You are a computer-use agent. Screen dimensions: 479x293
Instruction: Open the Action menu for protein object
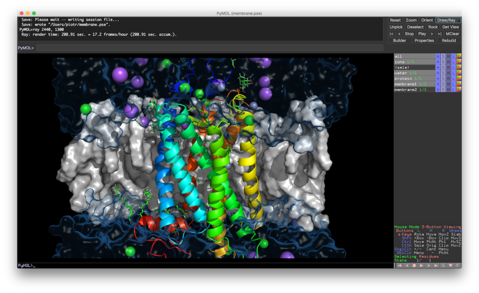click(438, 79)
